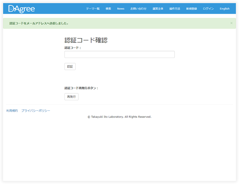The height and width of the screenshot is (184, 239).
Task: Dismiss the green notification banner
Action: 231,23
